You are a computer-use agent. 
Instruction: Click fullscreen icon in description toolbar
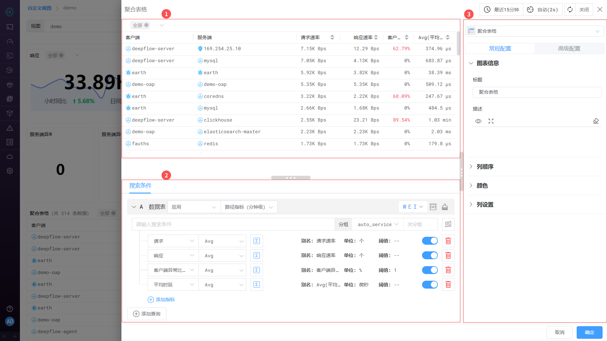491,121
